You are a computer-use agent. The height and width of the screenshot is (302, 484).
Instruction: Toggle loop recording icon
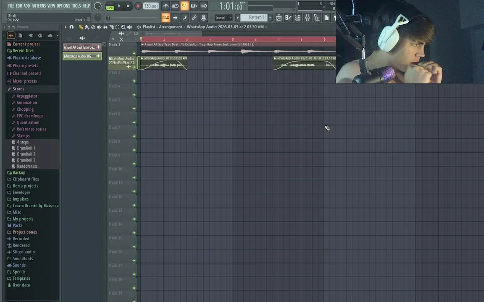(204, 6)
